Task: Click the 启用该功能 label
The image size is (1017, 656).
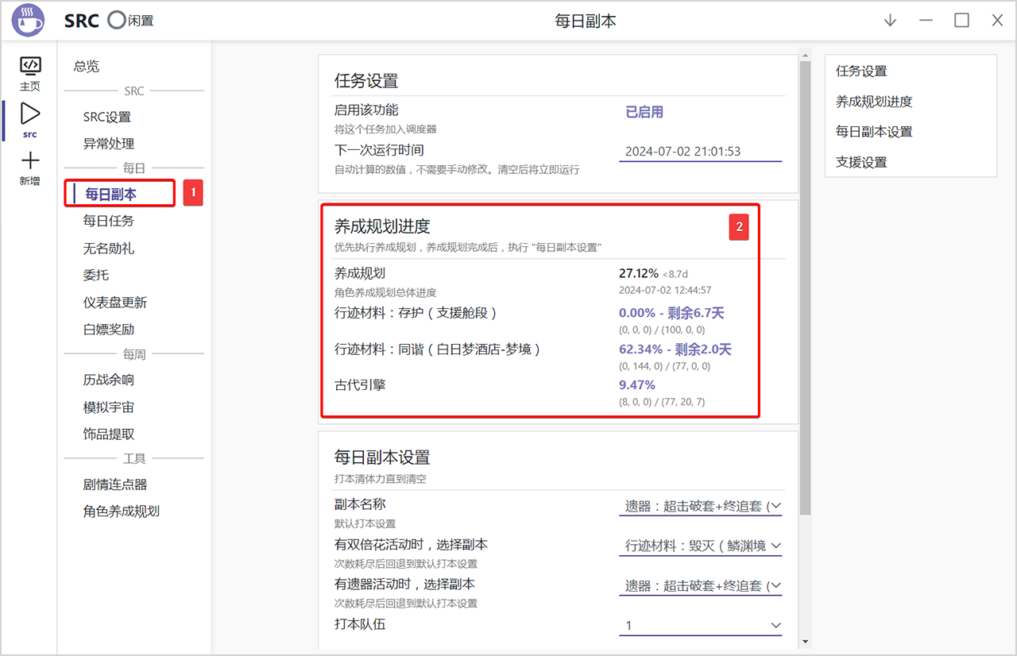Action: 366,110
